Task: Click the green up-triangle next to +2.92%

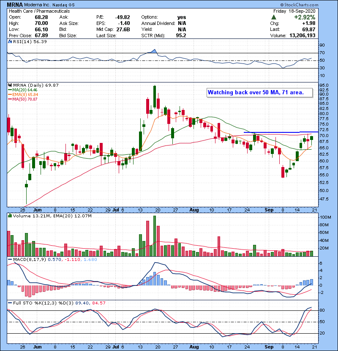Action: (x=273, y=17)
